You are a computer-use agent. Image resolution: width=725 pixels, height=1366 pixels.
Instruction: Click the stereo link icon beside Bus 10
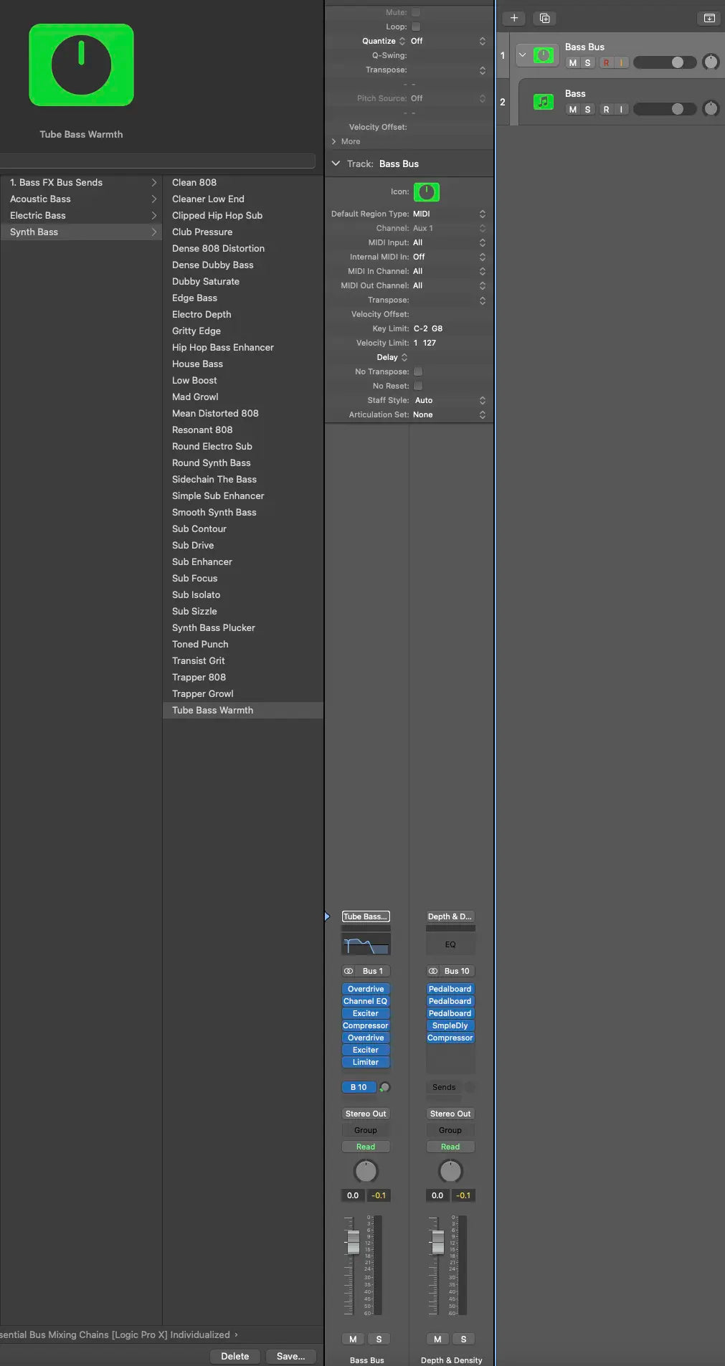coord(433,971)
